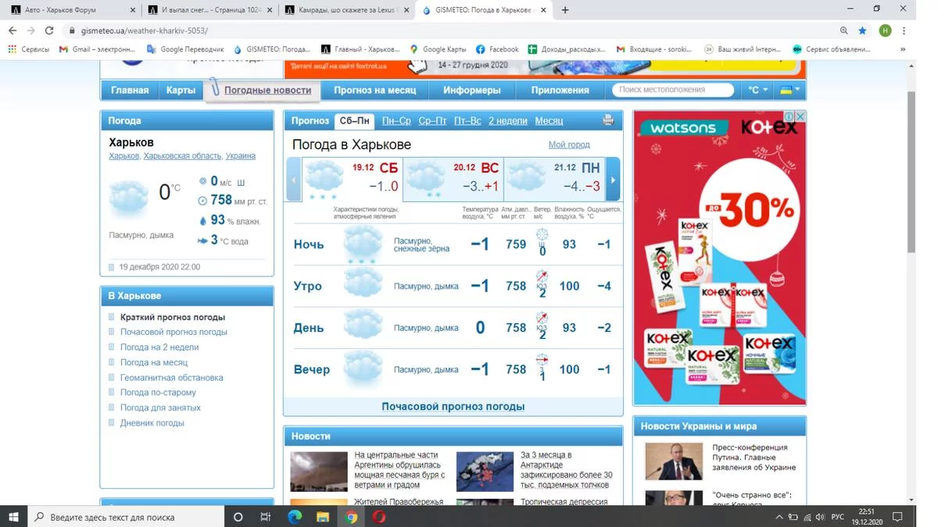Screen dimensions: 938x527
Task: Go back with the browser back arrow
Action: [12, 30]
